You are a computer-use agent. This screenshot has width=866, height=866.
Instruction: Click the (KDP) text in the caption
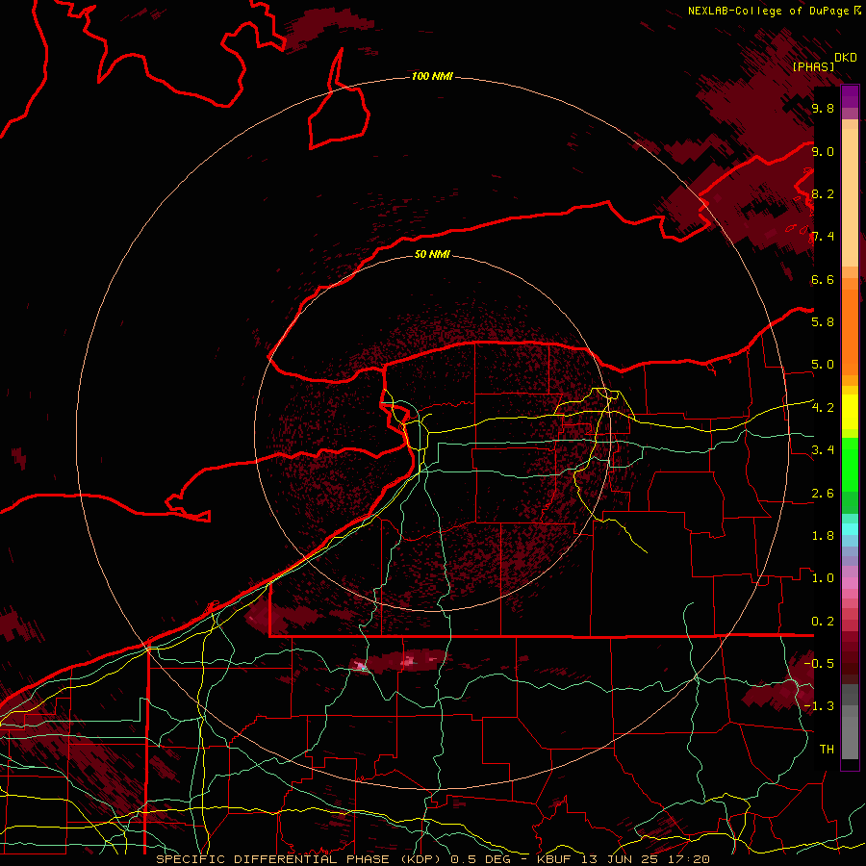tap(420, 859)
